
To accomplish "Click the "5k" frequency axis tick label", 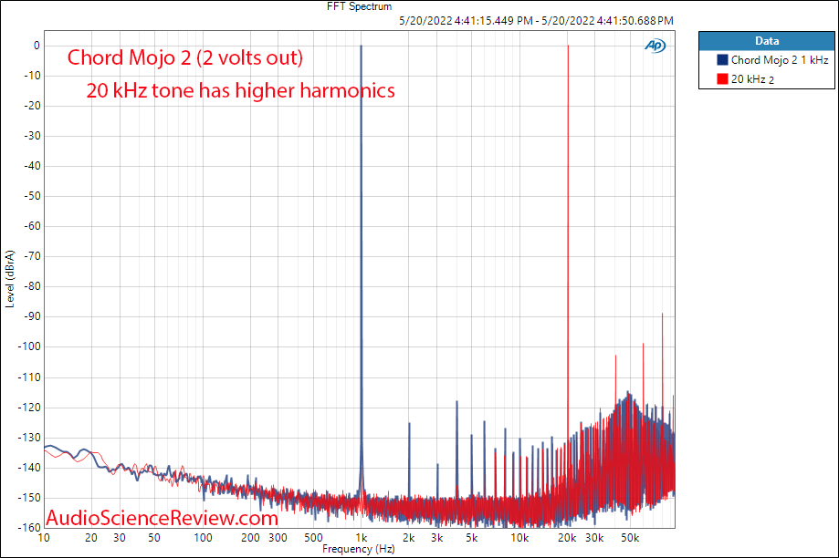I will pos(471,538).
